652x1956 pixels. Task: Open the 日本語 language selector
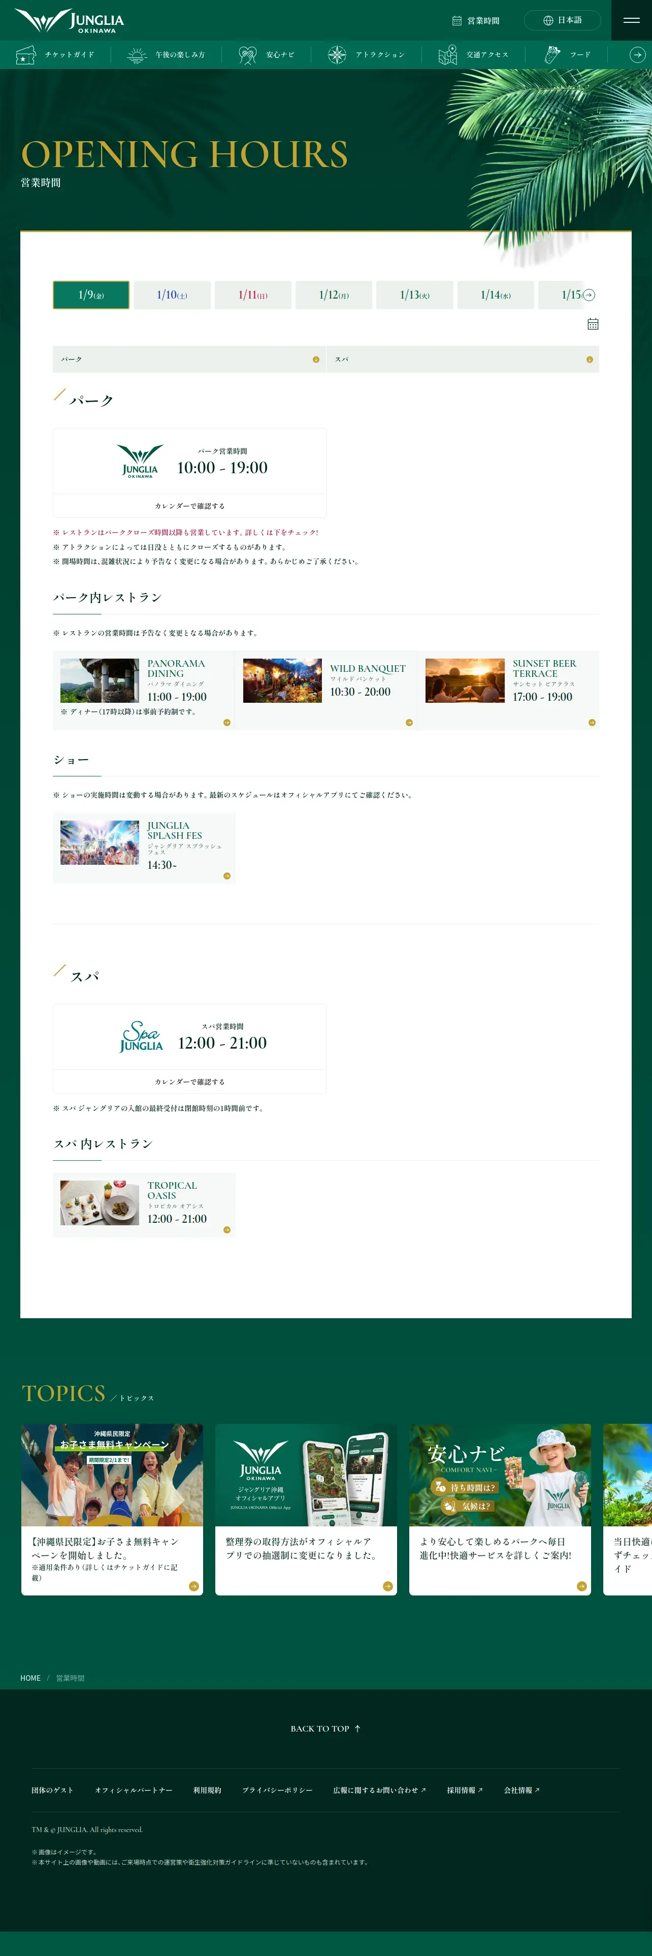coord(562,20)
